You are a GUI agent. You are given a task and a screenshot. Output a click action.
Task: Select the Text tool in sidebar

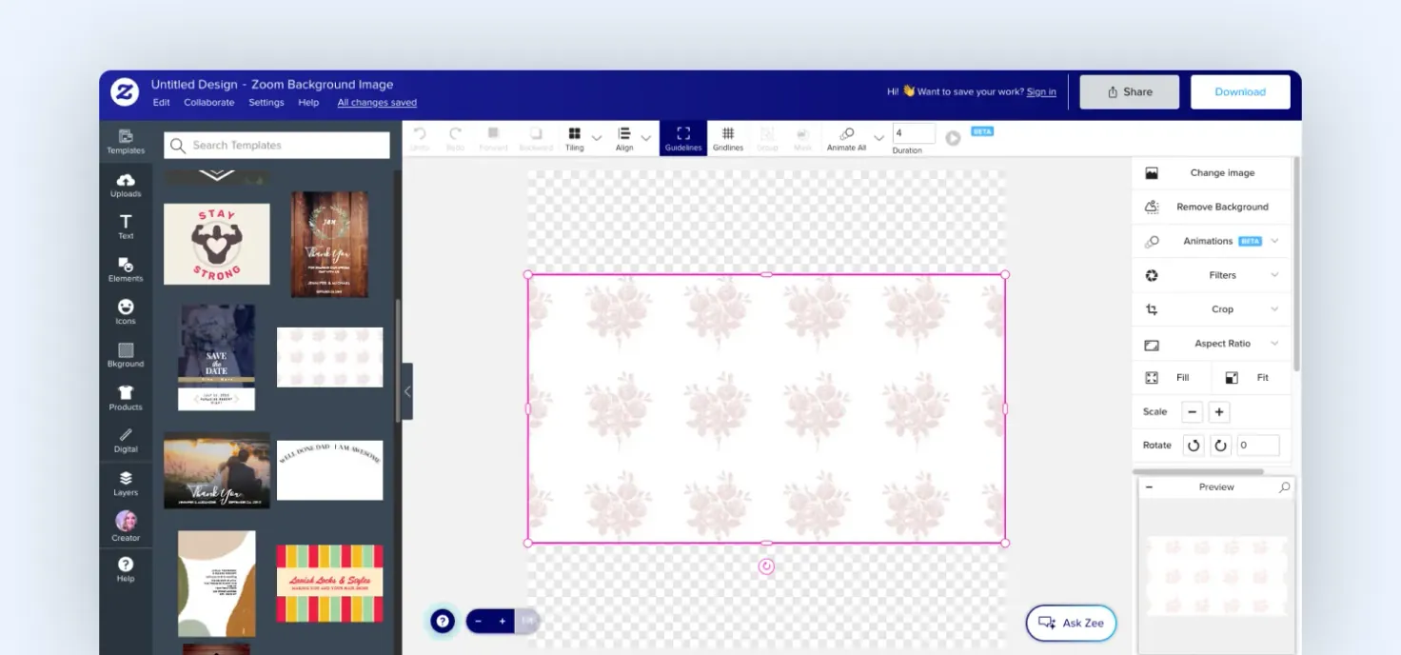126,227
